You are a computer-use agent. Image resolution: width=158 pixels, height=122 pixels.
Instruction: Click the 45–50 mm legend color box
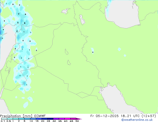73,119
